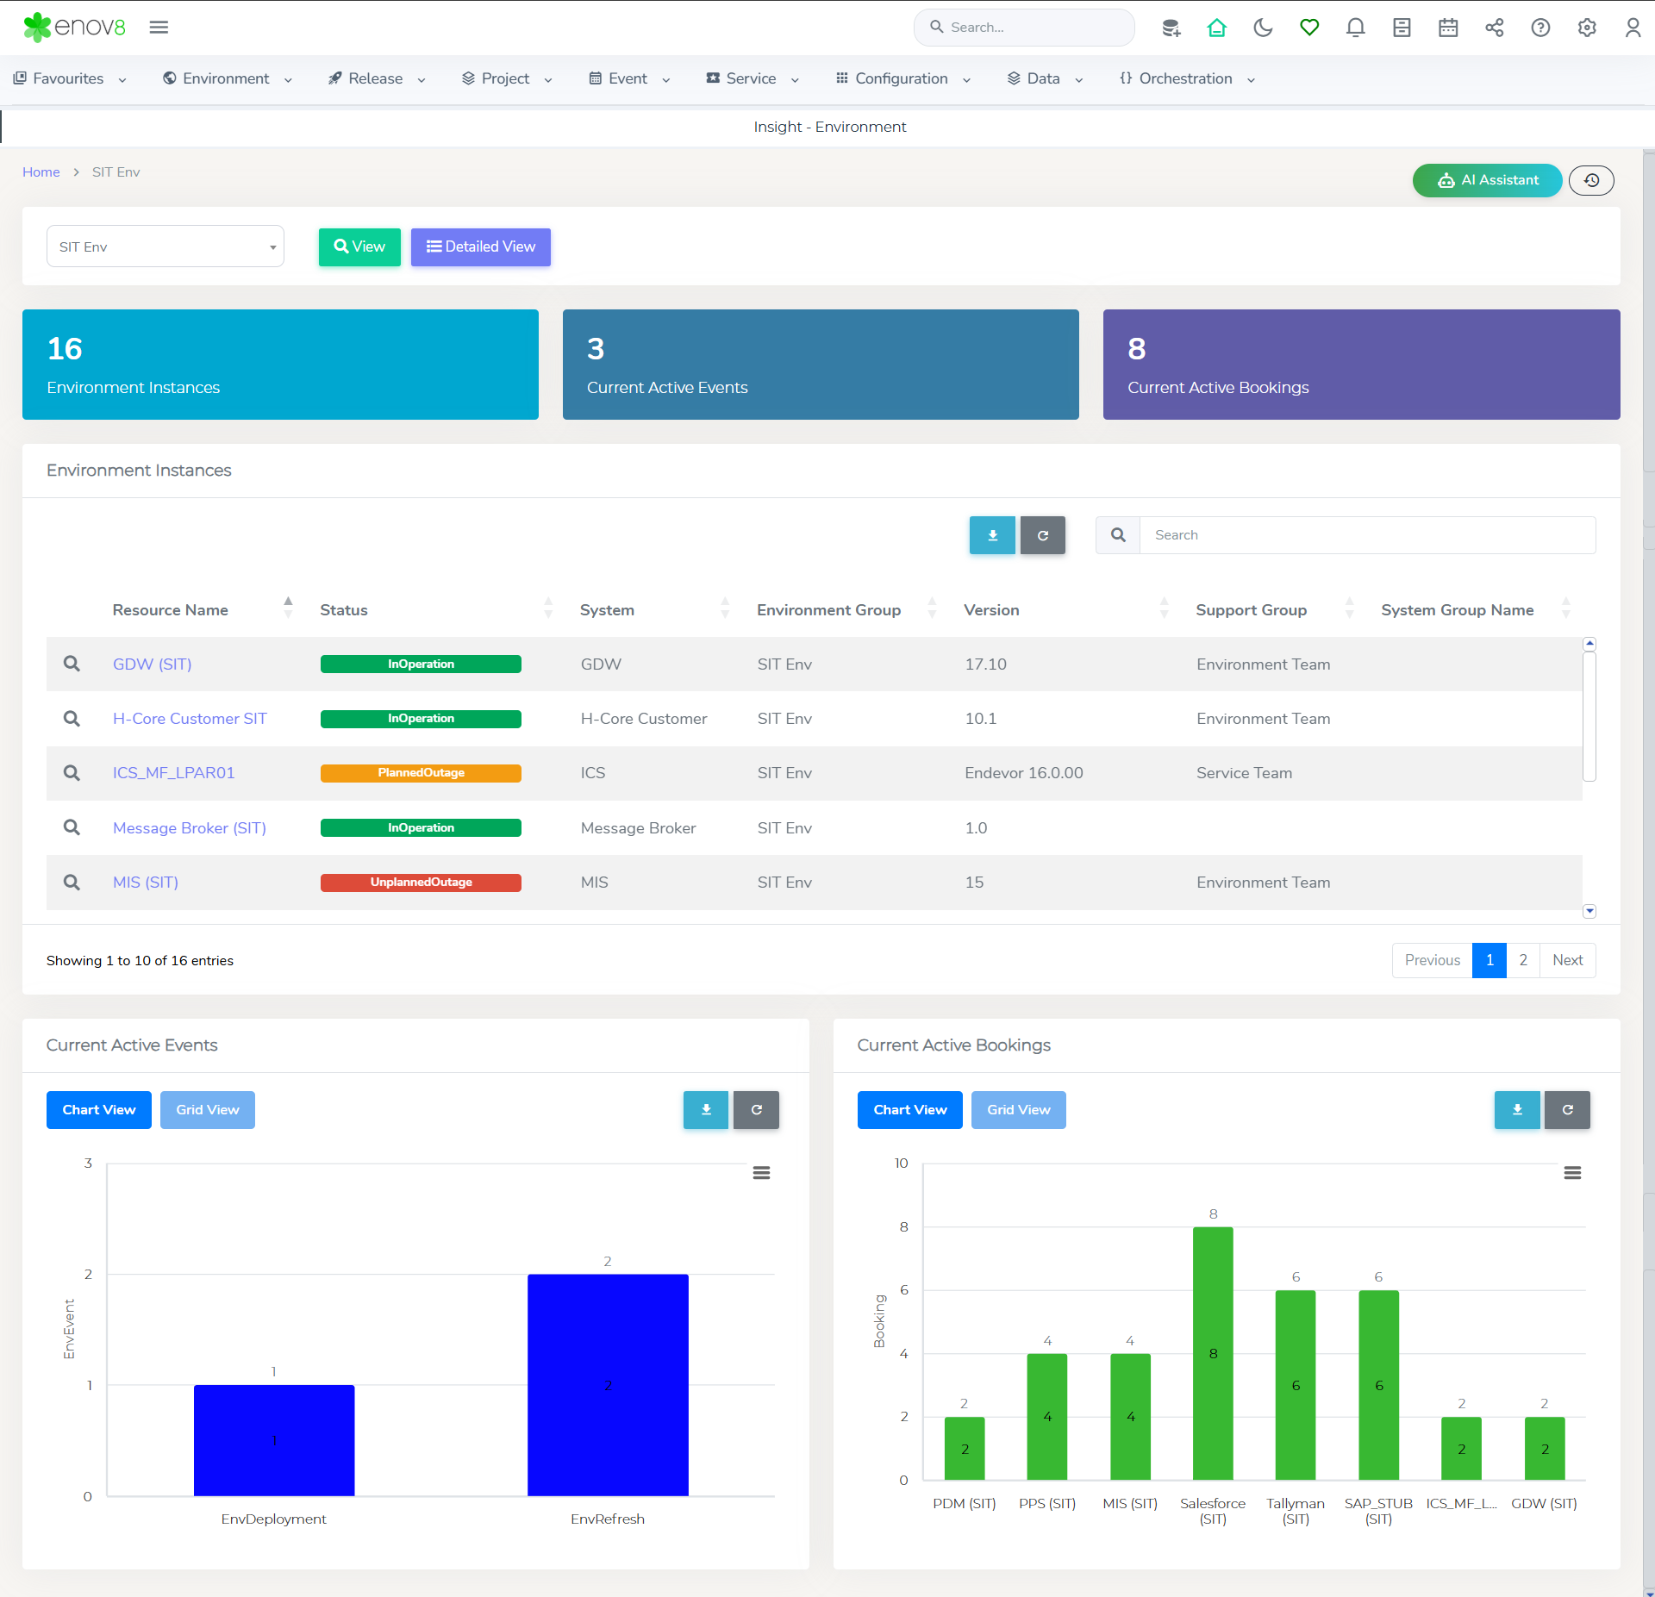
Task: Download Environment Instances table data
Action: 992,535
